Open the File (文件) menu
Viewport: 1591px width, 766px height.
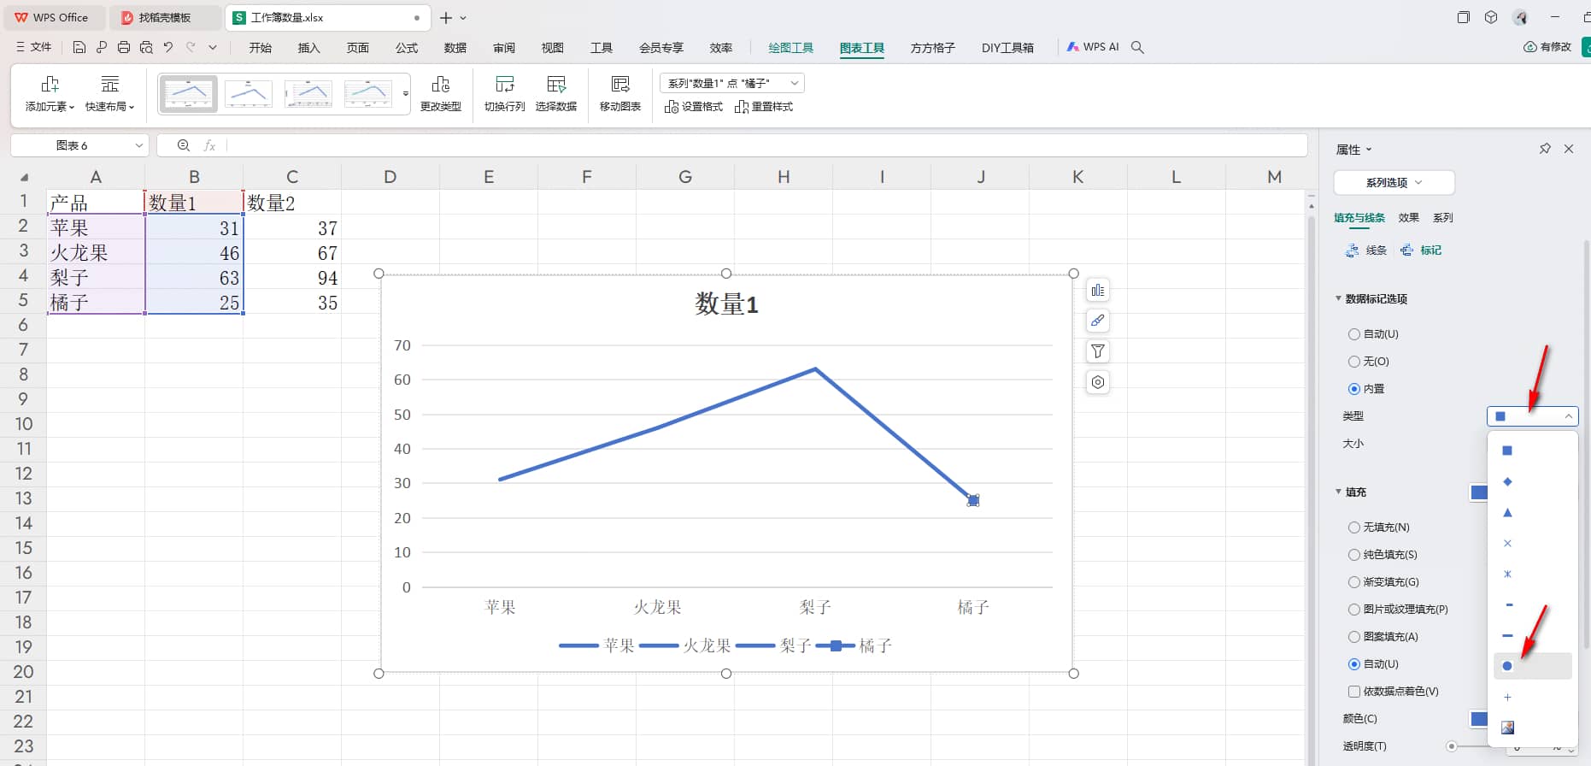pyautogui.click(x=34, y=47)
